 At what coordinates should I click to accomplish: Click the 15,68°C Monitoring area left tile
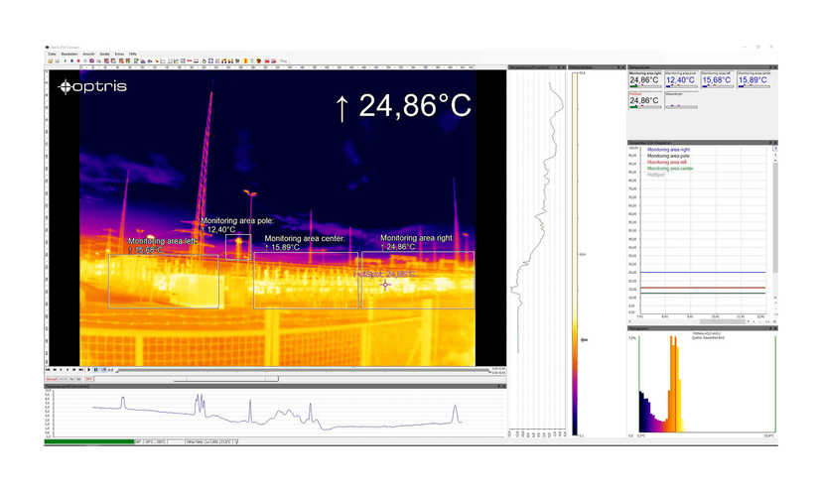pyautogui.click(x=718, y=79)
